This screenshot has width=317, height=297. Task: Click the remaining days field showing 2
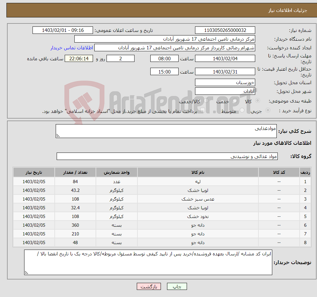[x=120, y=59]
